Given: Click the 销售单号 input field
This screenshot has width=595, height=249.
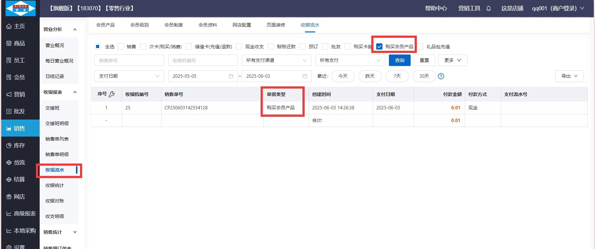Looking at the screenshot, I should click(129, 60).
